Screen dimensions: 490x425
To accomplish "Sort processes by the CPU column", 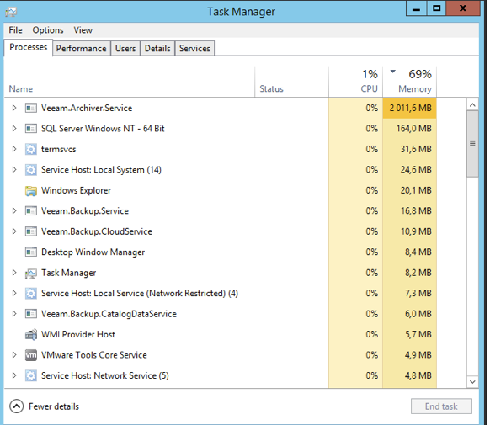I will pos(355,82).
